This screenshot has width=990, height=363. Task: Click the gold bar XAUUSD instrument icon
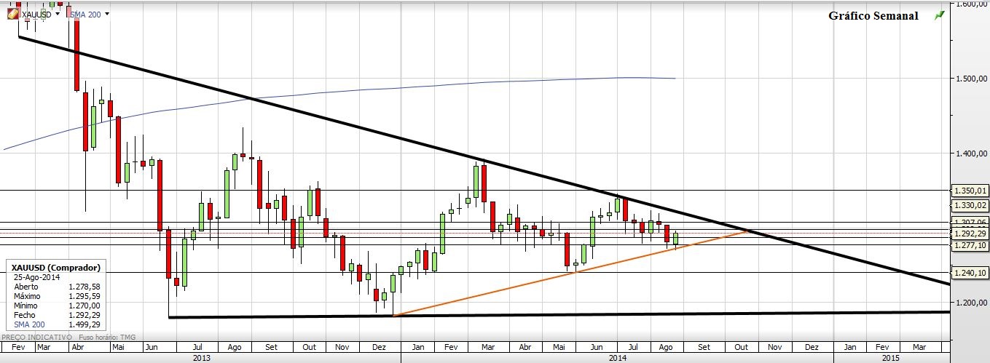(x=12, y=14)
